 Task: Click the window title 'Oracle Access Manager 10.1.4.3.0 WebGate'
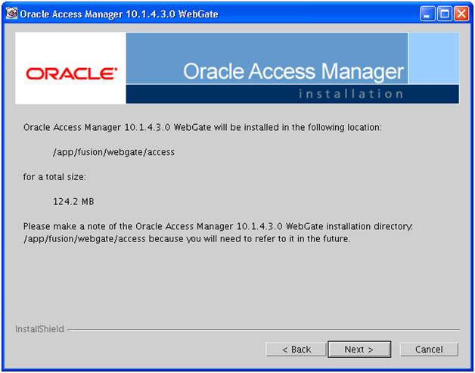119,14
